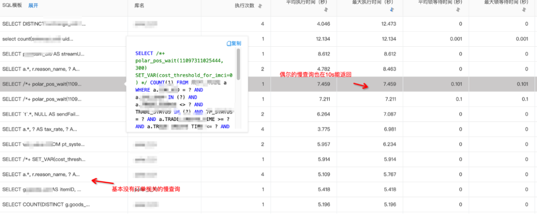Select the polar_pos_wait template in highlighted 7.459 row
The width and height of the screenshot is (537, 214).
click(42, 84)
